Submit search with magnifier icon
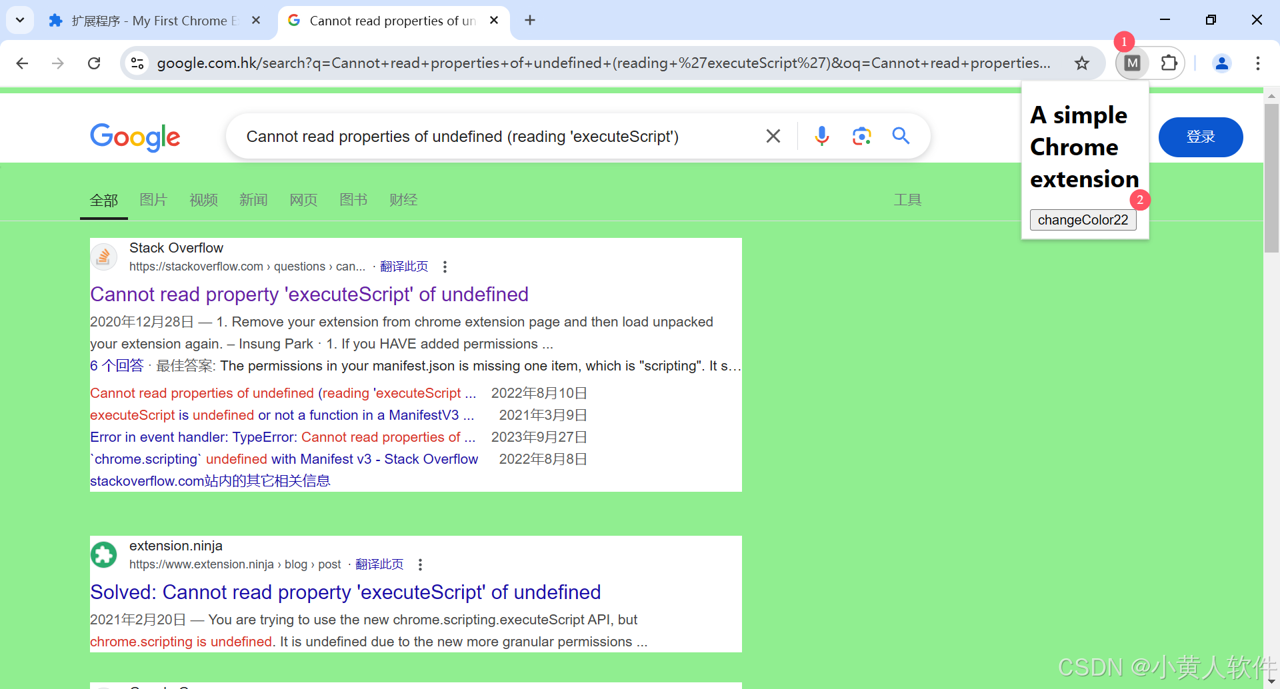 tap(901, 137)
